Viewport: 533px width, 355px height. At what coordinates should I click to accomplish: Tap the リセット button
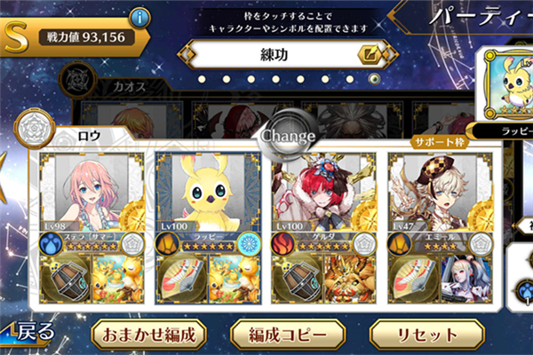(427, 335)
